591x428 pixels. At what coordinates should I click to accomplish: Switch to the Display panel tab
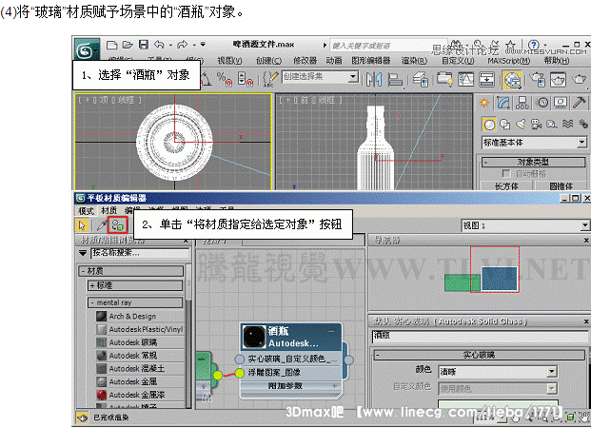tap(561, 103)
